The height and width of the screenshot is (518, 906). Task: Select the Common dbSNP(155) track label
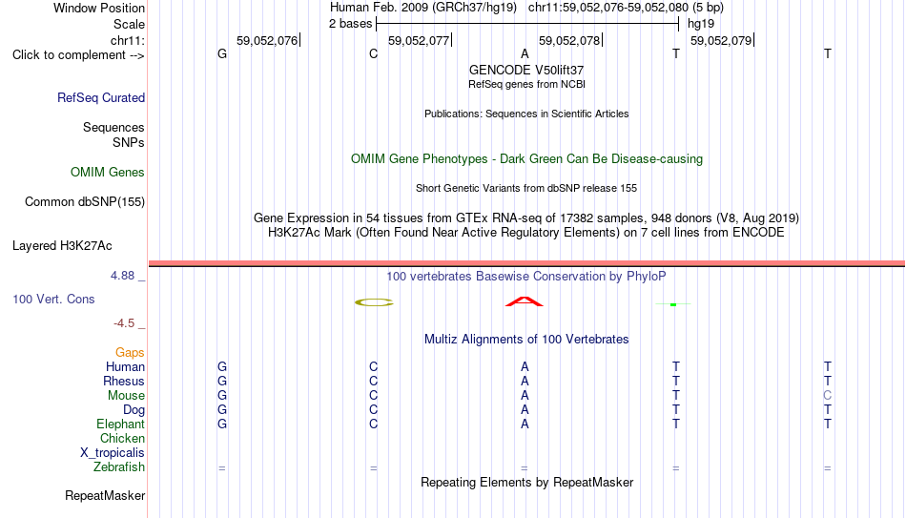tap(85, 202)
